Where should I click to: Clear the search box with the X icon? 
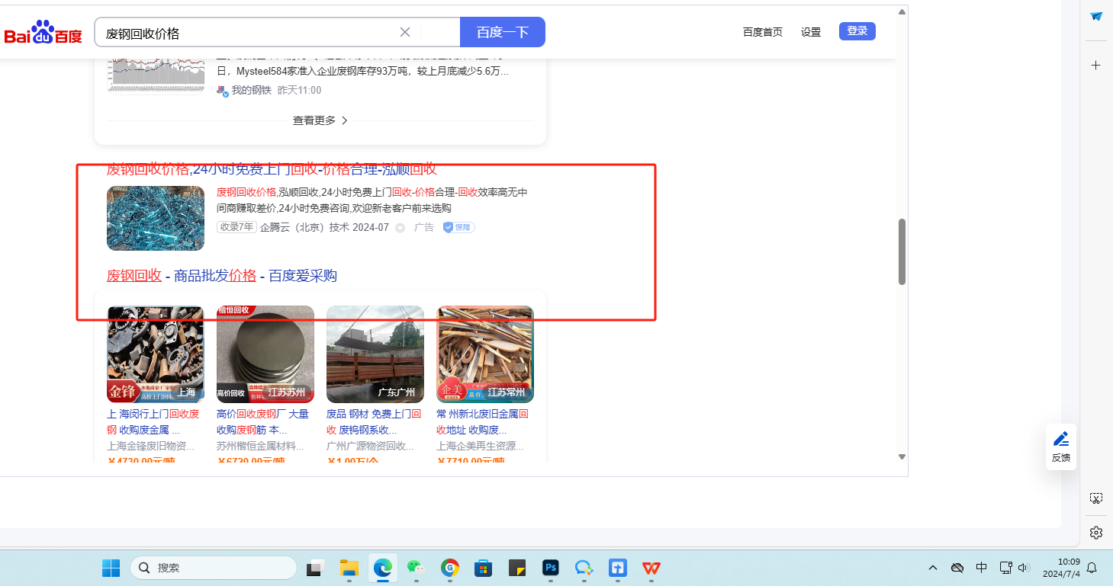[x=404, y=31]
